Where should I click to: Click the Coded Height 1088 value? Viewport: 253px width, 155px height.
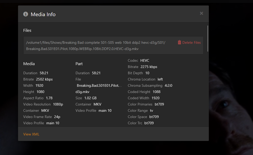[x=156, y=92]
